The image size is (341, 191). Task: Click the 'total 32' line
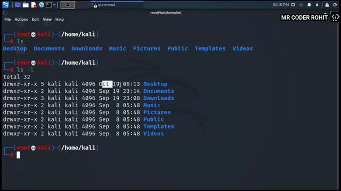click(x=17, y=77)
